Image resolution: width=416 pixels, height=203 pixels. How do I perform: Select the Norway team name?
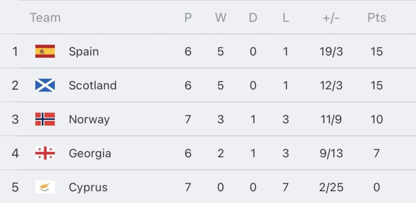pos(89,120)
